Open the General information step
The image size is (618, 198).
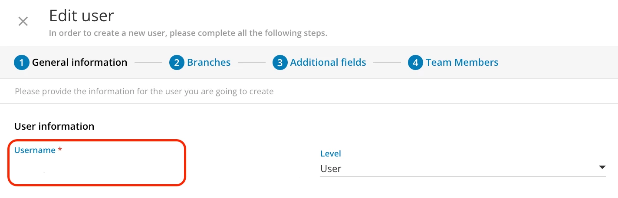click(79, 63)
